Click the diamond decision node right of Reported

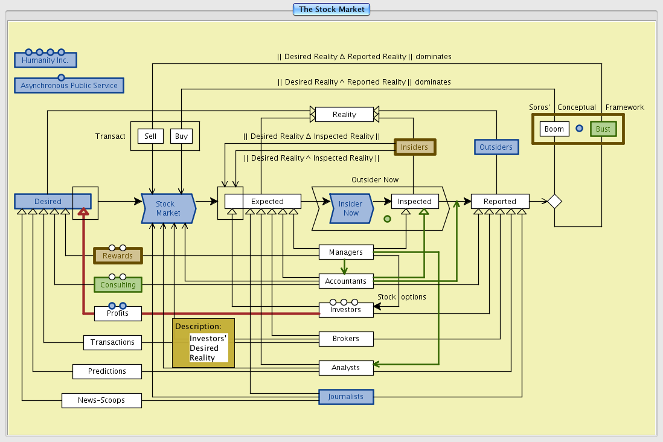554,201
